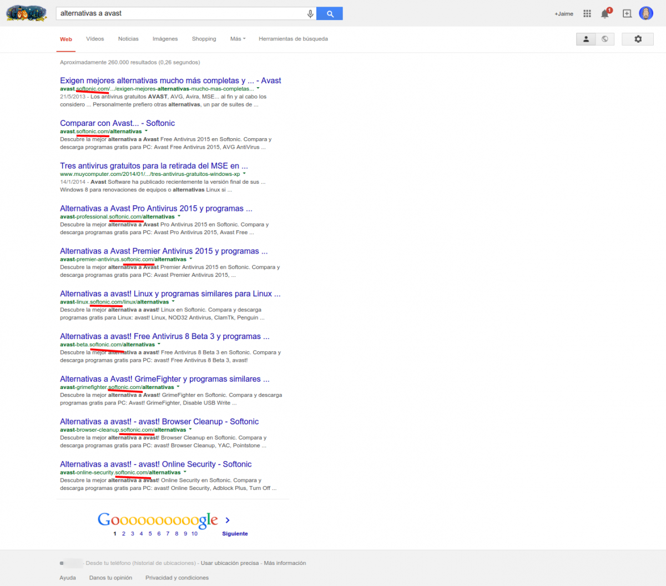
Task: Click the Siguiente link
Action: pyautogui.click(x=235, y=534)
